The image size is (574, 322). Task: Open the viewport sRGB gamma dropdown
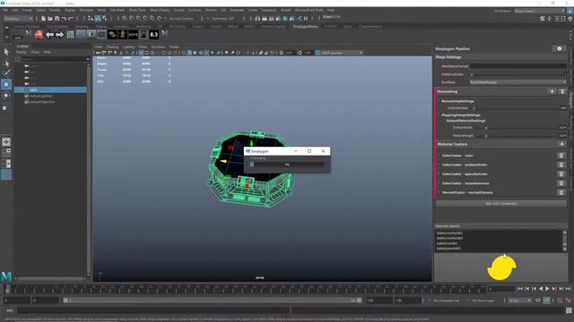[343, 53]
